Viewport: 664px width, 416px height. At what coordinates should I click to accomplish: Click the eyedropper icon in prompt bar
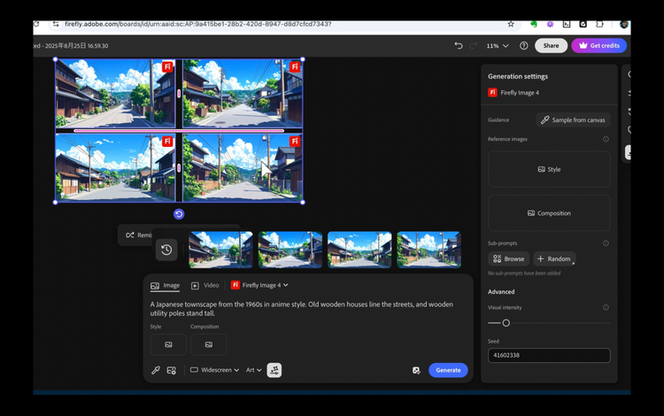point(156,370)
